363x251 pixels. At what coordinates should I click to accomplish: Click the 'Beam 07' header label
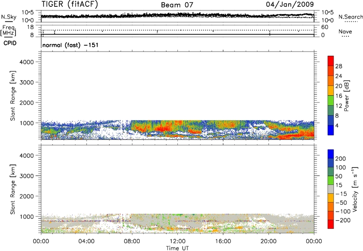point(177,5)
